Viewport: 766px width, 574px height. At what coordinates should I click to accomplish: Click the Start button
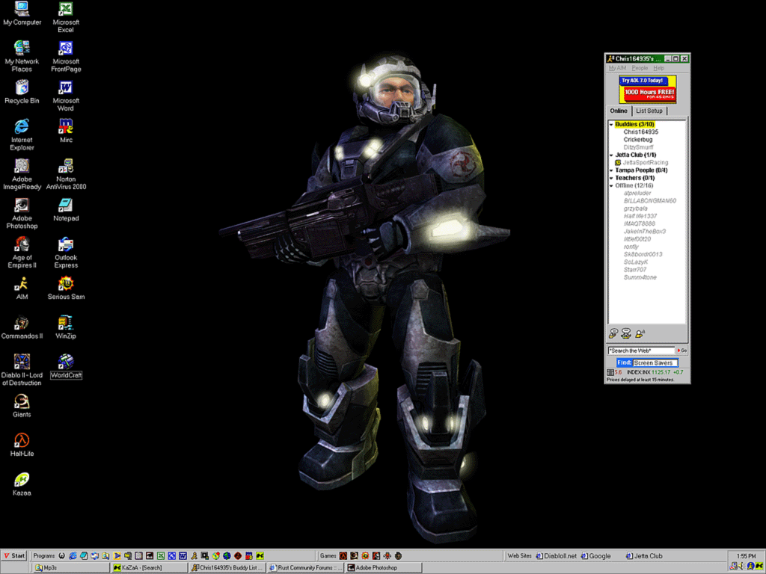[14, 555]
